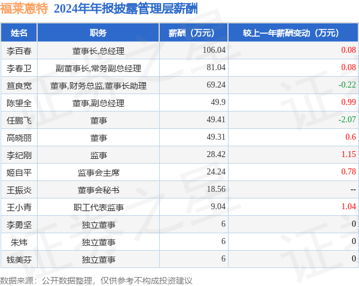Click 钱美芬's 独立董事 cell

pyautogui.click(x=98, y=260)
